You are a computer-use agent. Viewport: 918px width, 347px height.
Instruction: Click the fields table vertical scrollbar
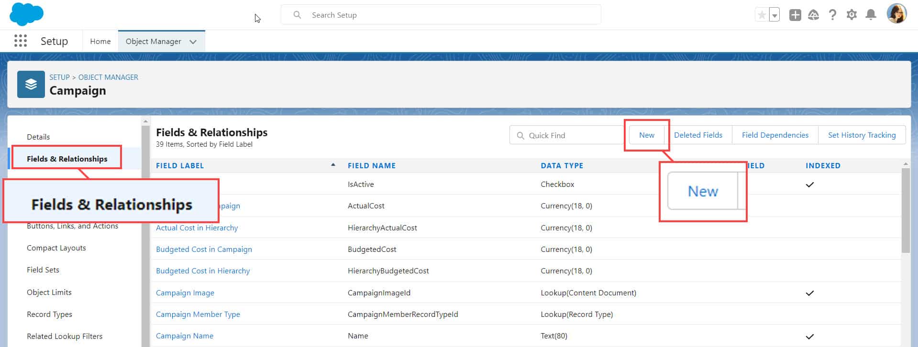click(x=906, y=210)
